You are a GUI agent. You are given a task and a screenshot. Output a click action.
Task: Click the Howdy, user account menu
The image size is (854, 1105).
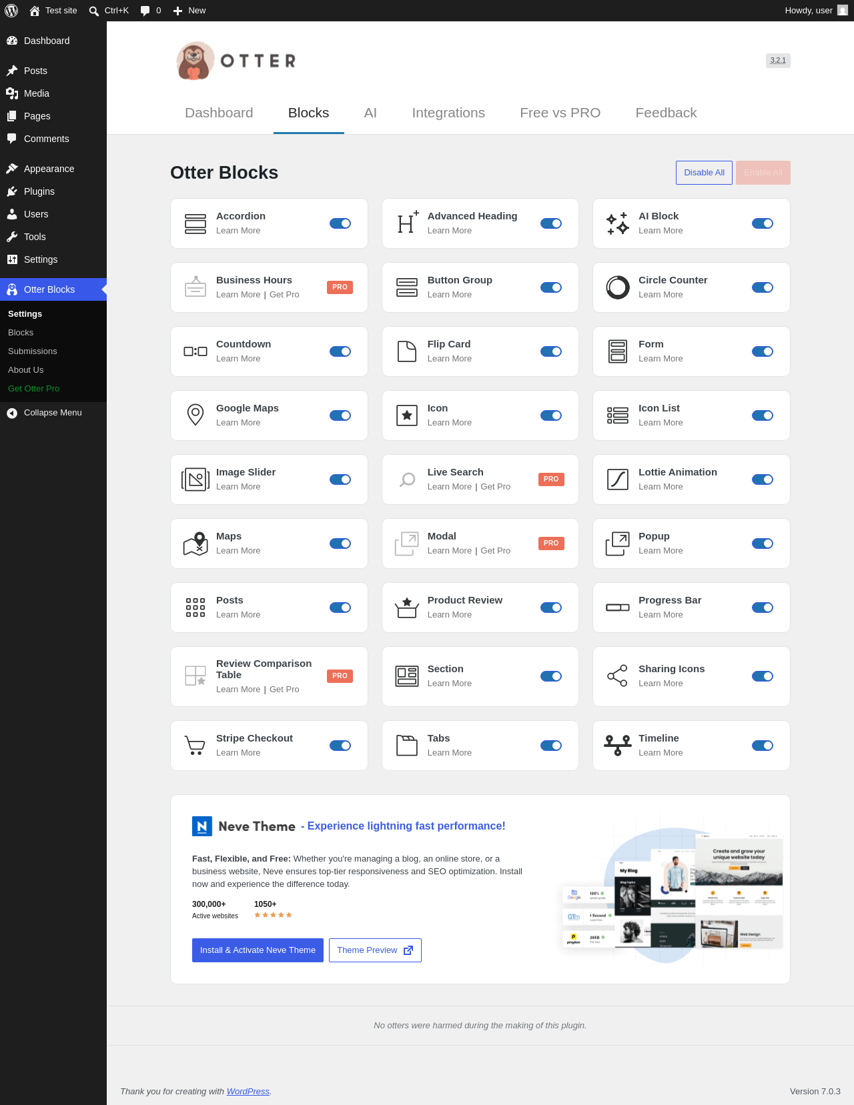click(x=816, y=11)
